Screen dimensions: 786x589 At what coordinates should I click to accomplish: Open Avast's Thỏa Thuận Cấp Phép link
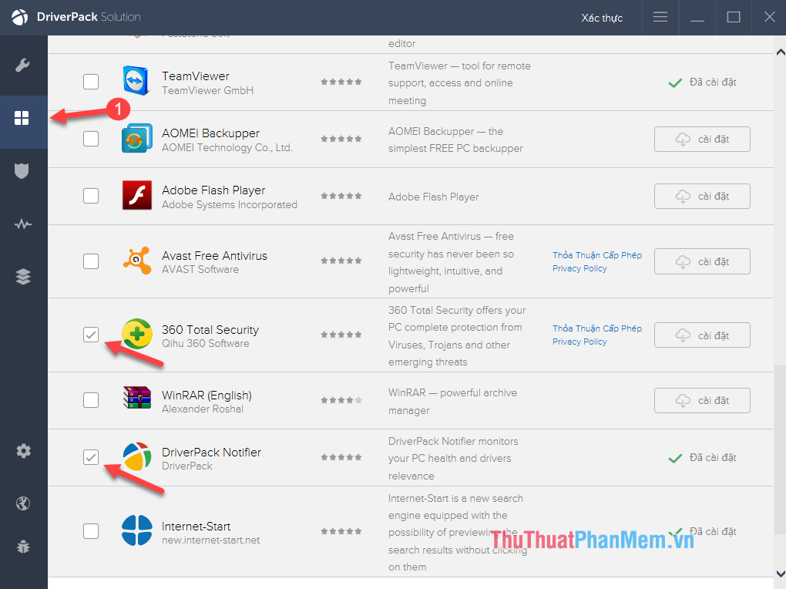(x=596, y=254)
